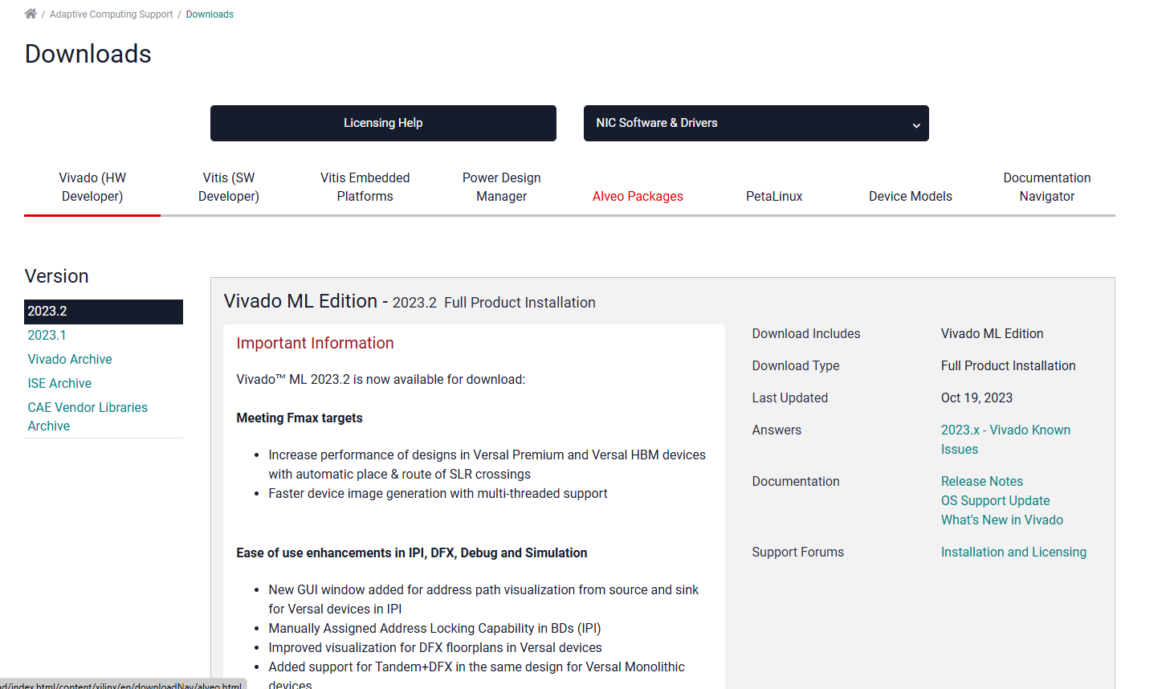Open CAE Vendor Libraries Archive link
The image size is (1174, 689).
pos(88,417)
